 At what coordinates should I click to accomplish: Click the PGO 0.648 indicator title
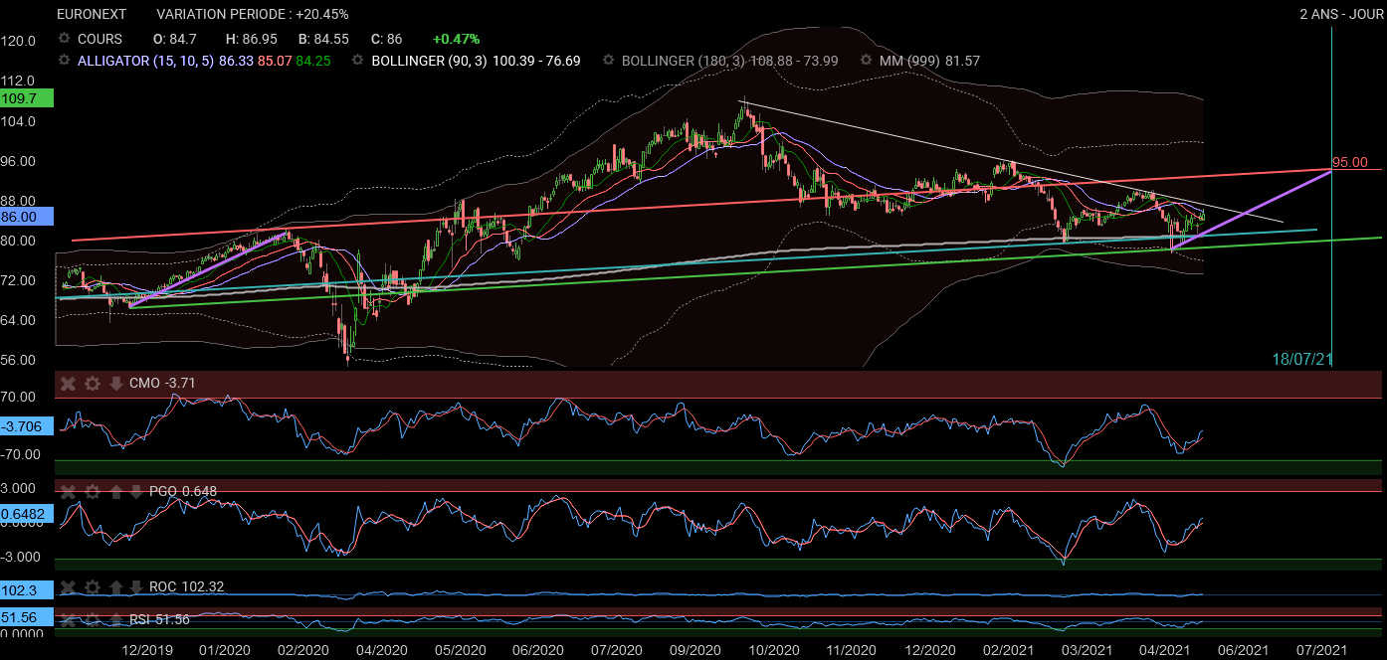pos(183,491)
